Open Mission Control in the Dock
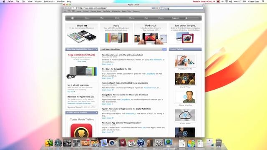 pos(76,143)
